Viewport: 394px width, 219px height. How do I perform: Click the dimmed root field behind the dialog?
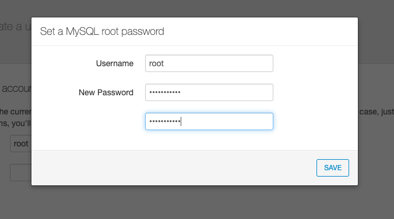[20, 143]
